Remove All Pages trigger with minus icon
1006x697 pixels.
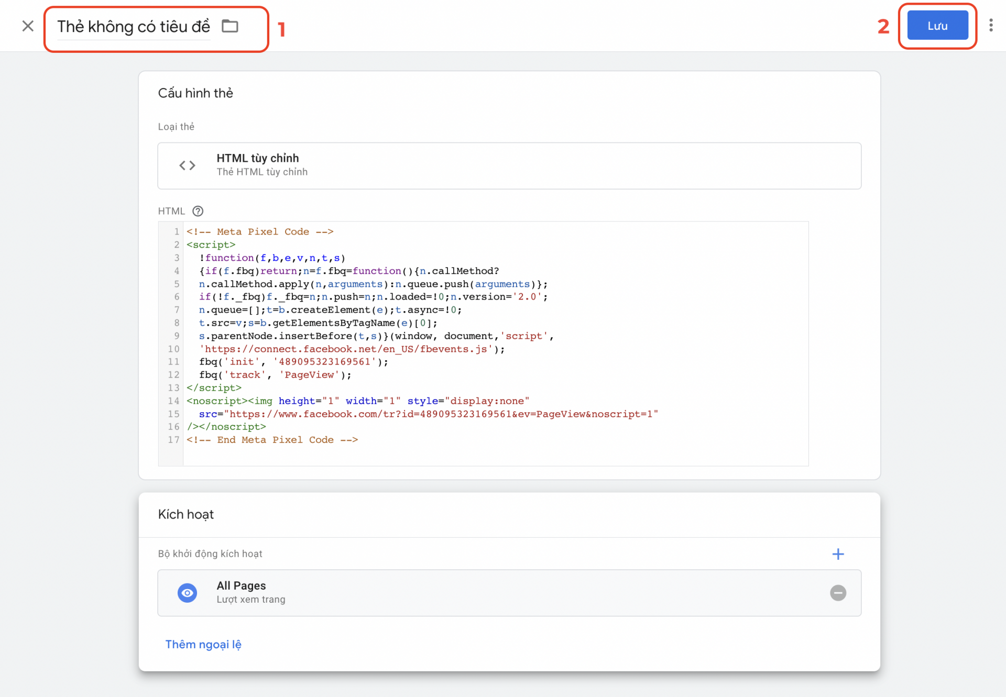(x=838, y=593)
